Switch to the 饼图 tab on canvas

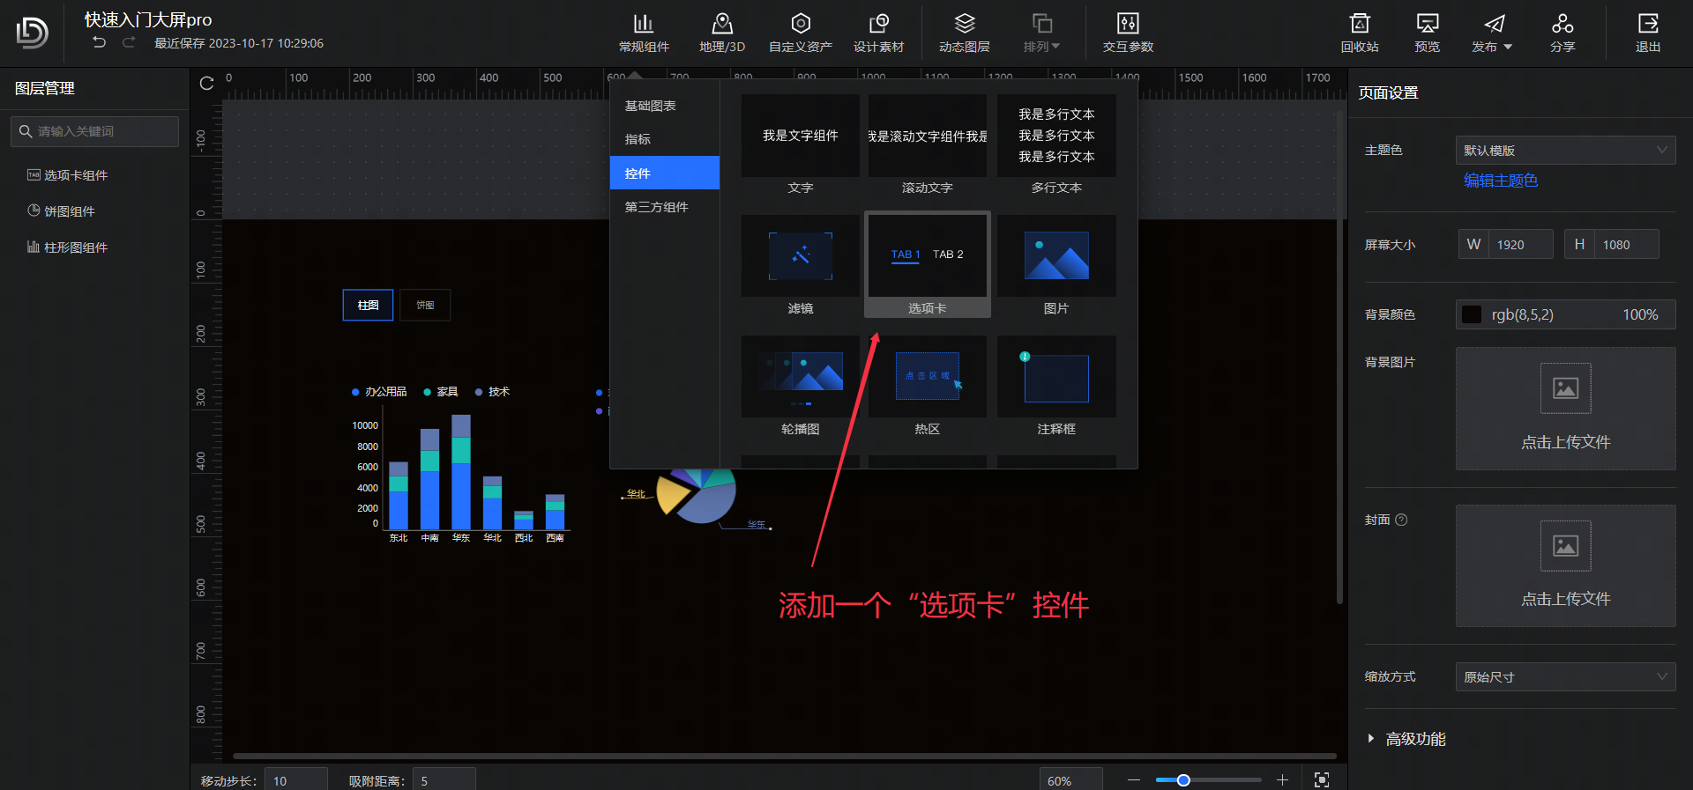tap(425, 305)
